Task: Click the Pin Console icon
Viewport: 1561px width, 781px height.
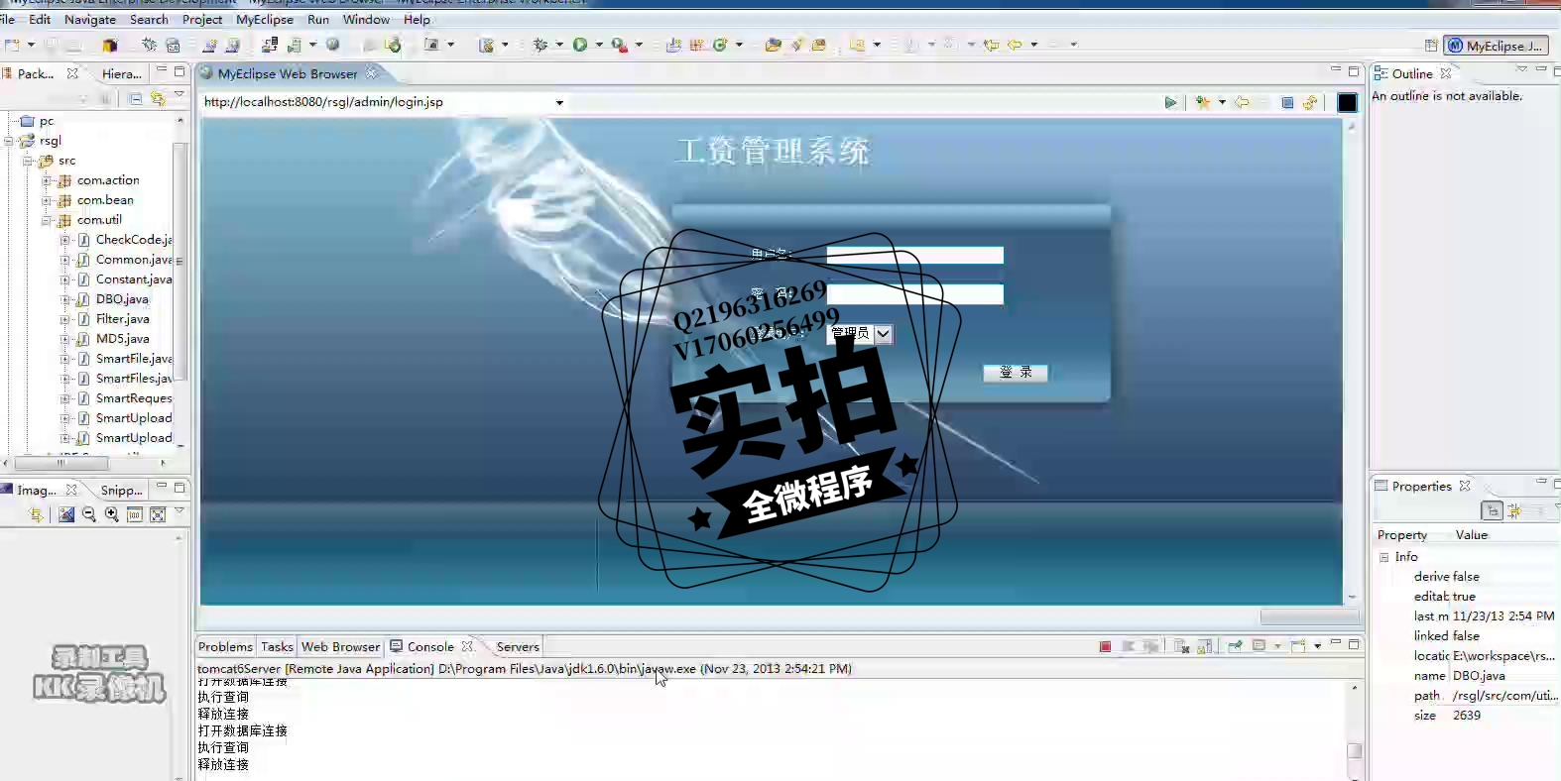Action: click(x=1235, y=646)
